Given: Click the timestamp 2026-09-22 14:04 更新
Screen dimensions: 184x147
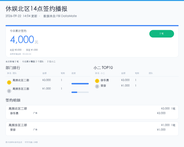Looking at the screenshot, I should pyautogui.click(x=21, y=16).
